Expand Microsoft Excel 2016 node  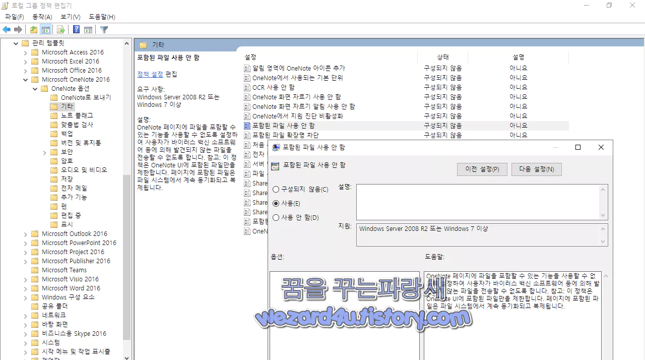click(26, 62)
